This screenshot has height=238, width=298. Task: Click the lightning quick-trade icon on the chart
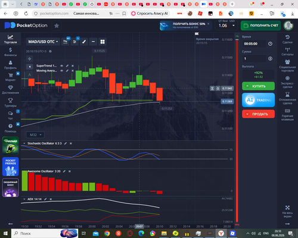pyautogui.click(x=29, y=59)
